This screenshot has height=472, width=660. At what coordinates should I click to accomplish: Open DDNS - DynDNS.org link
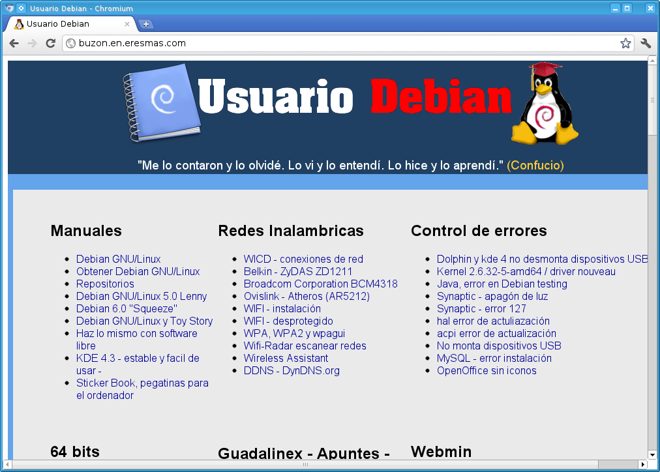point(292,370)
